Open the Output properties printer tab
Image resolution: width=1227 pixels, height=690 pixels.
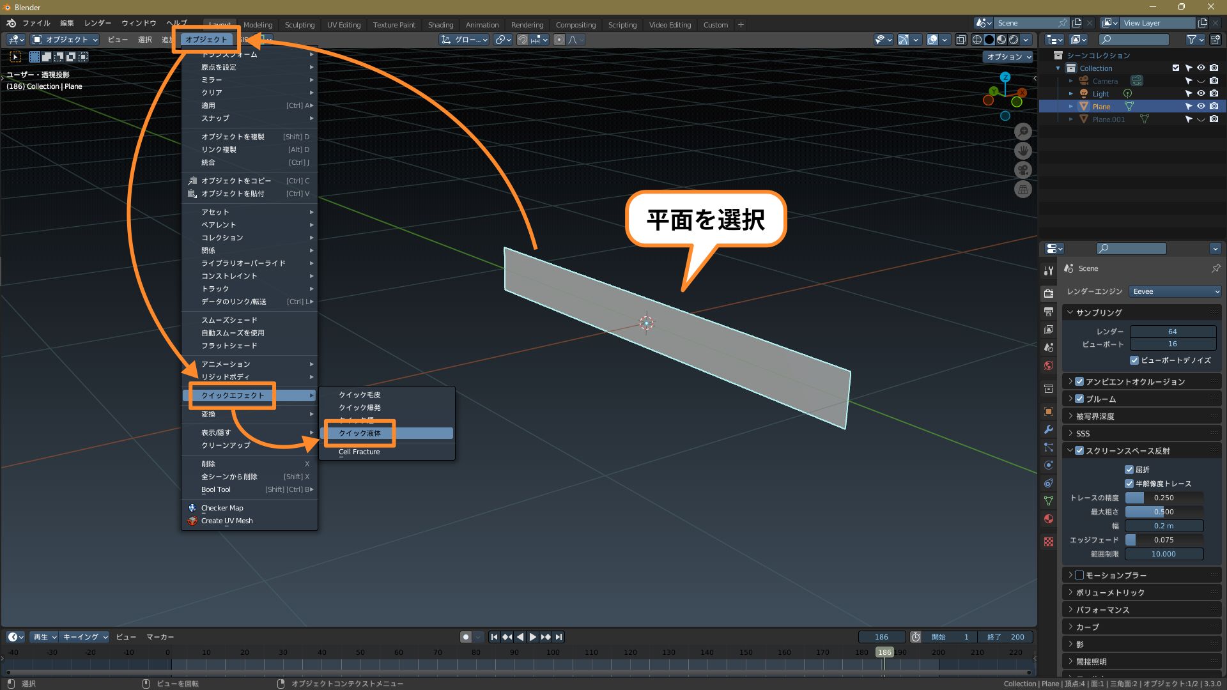(1049, 312)
